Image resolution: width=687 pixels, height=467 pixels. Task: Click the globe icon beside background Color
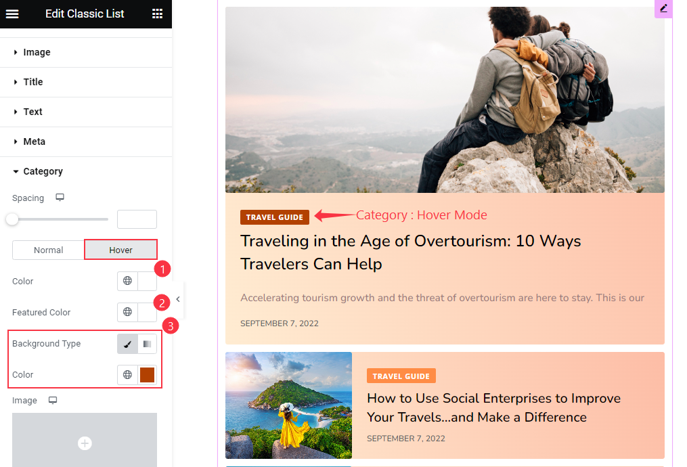[x=127, y=374]
